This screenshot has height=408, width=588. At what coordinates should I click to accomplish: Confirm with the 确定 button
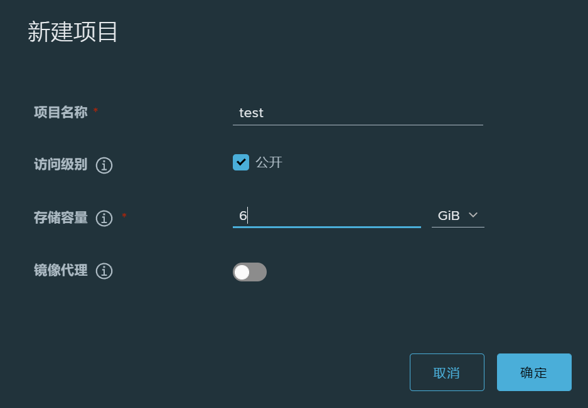(534, 372)
